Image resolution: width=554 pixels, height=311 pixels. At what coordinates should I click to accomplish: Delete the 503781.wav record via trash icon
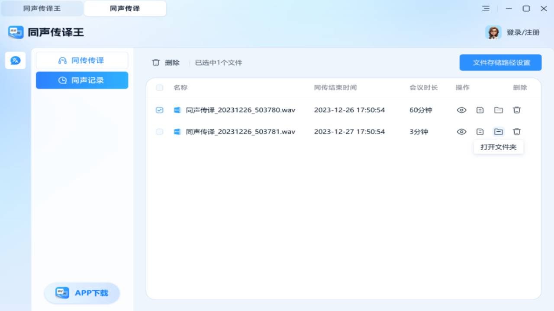click(x=517, y=132)
